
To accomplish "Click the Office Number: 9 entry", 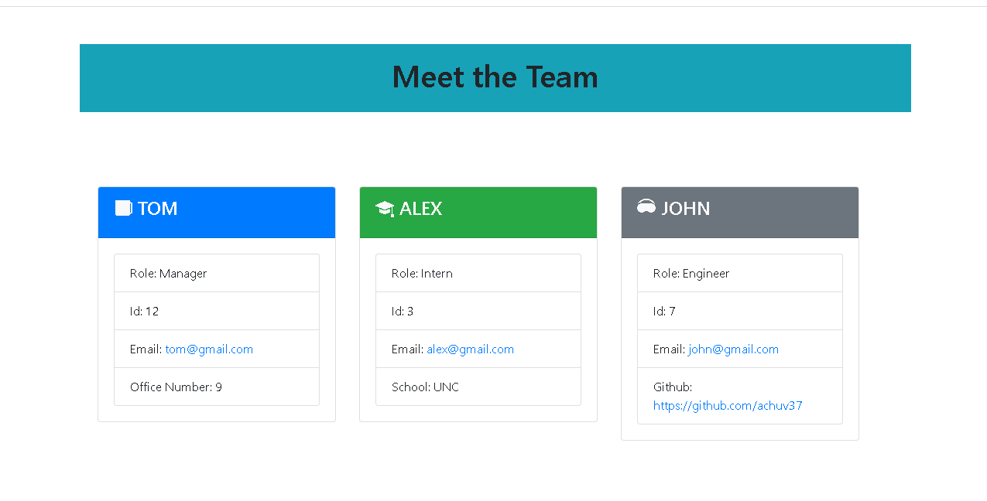I will (x=216, y=387).
